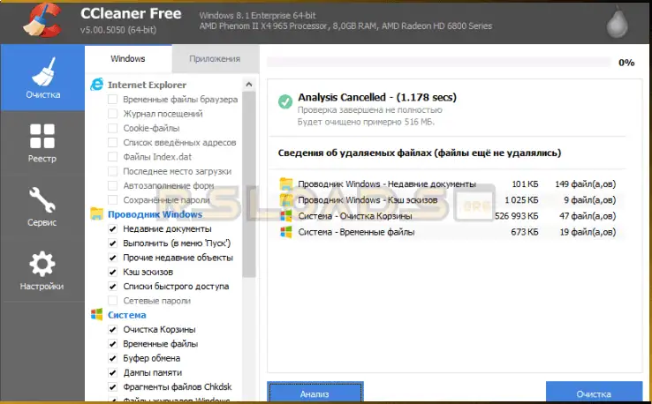Click the Система Windows flag icon

97,314
